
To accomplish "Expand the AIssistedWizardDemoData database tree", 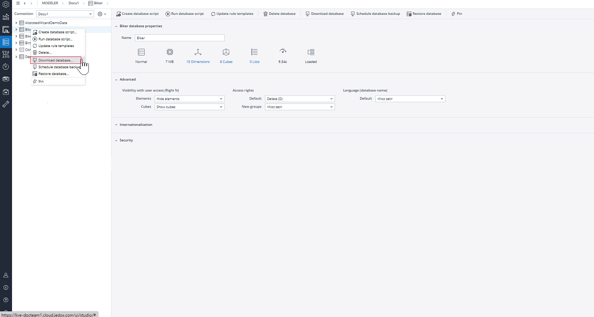I will tap(15, 23).
